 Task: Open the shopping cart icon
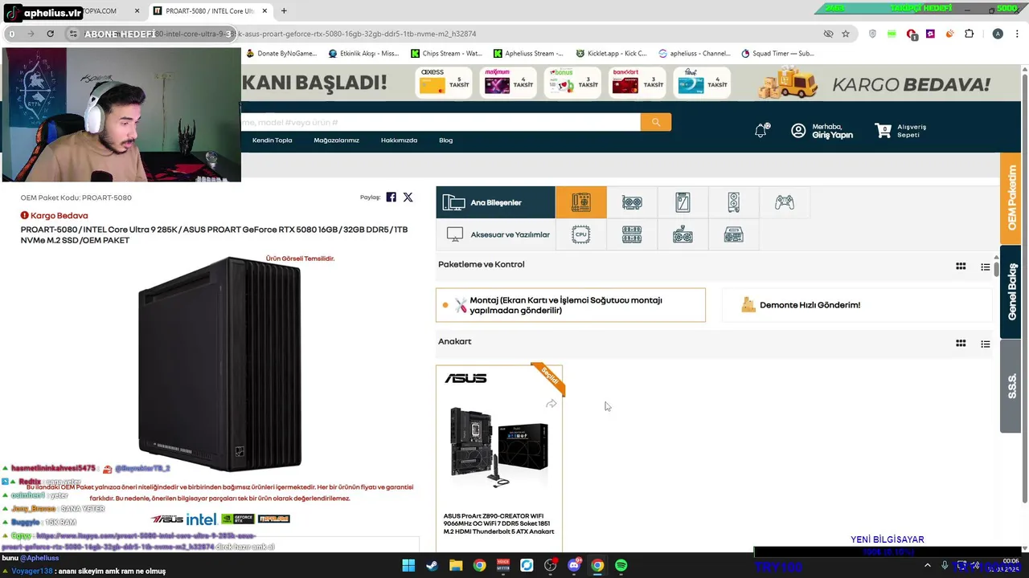click(883, 130)
